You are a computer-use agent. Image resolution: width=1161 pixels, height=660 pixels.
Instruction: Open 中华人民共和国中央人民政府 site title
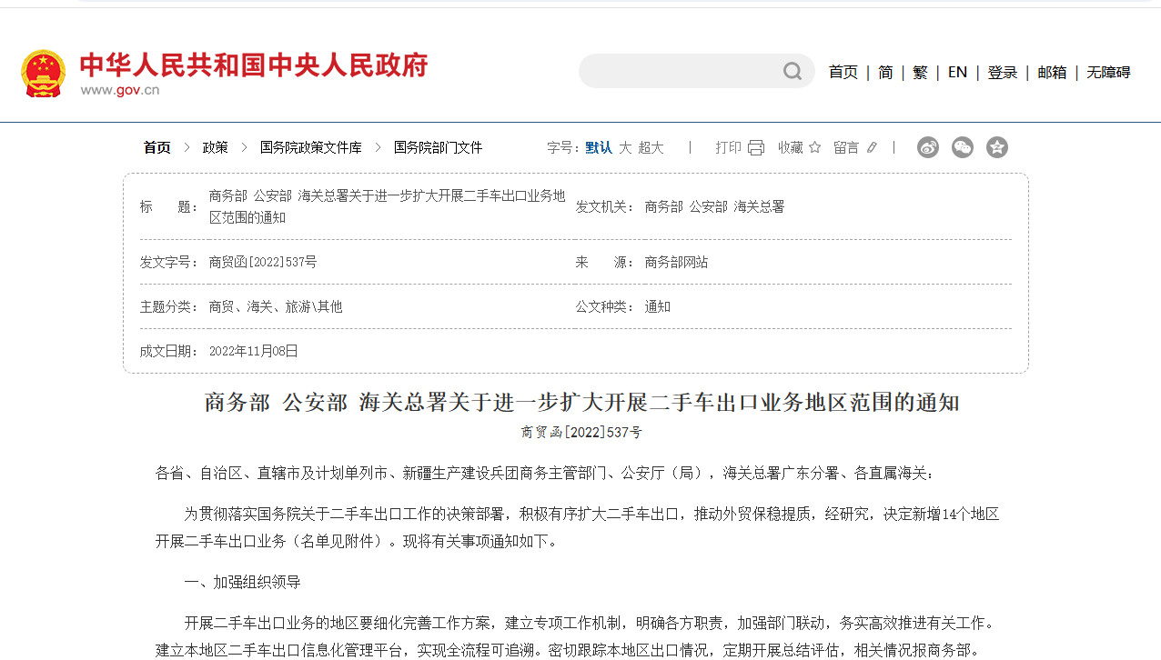click(254, 65)
